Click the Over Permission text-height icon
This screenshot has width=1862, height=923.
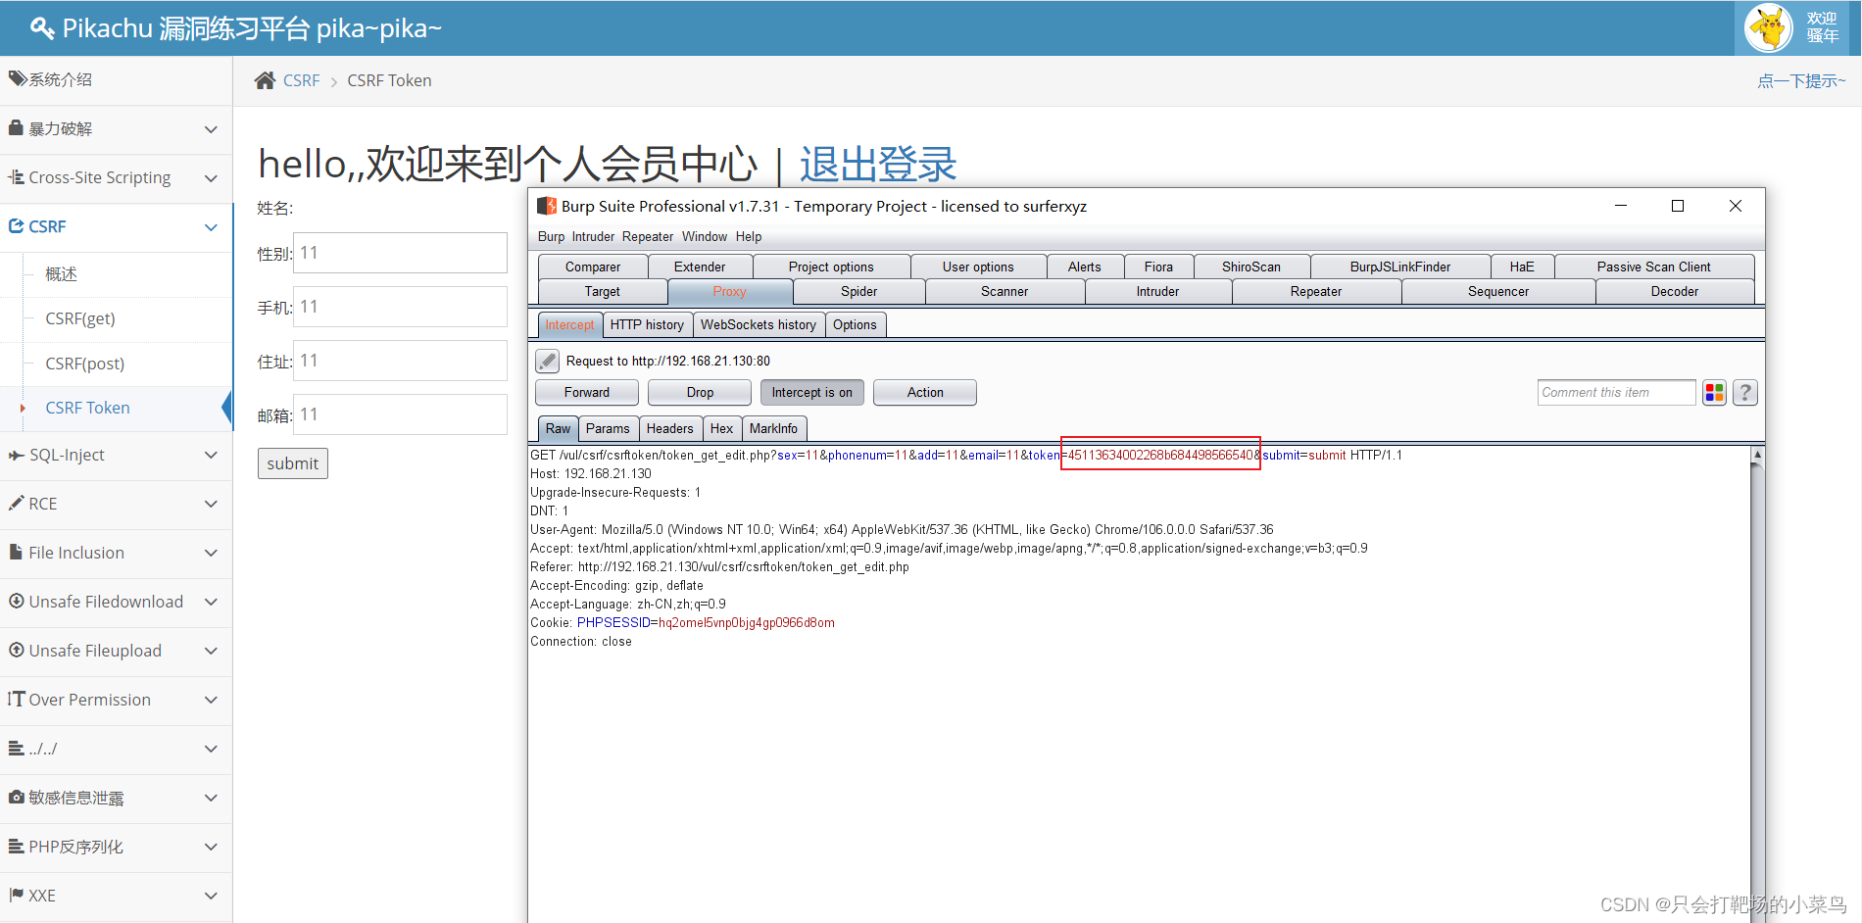(x=16, y=700)
